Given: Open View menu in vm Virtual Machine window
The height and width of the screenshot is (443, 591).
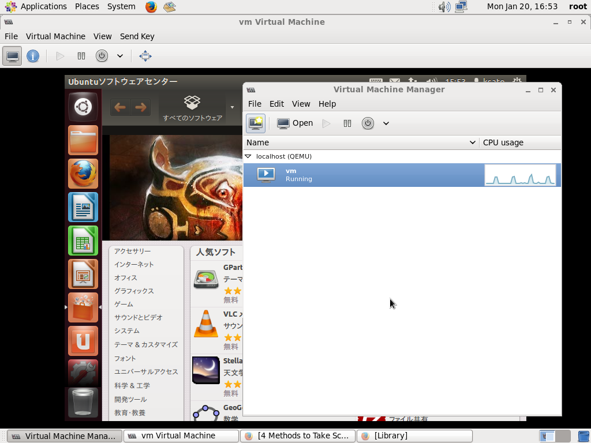Looking at the screenshot, I should [x=103, y=36].
